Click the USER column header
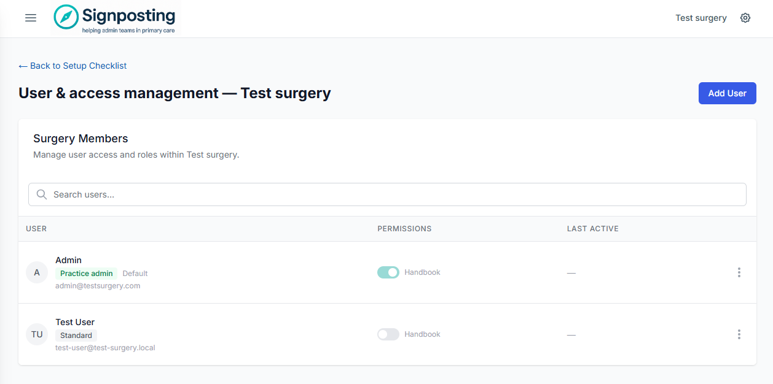This screenshot has height=384, width=773. [x=36, y=228]
